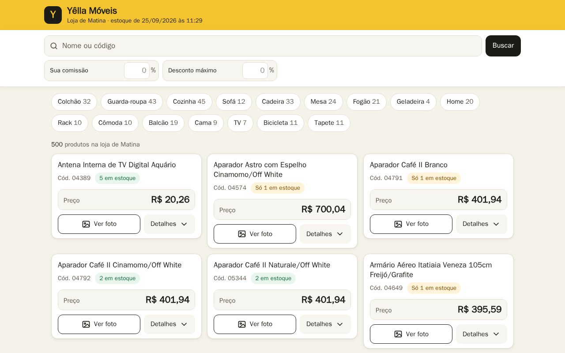The width and height of the screenshot is (565, 353).
Task: Click the Sua comissão percent input
Action: pos(137,71)
